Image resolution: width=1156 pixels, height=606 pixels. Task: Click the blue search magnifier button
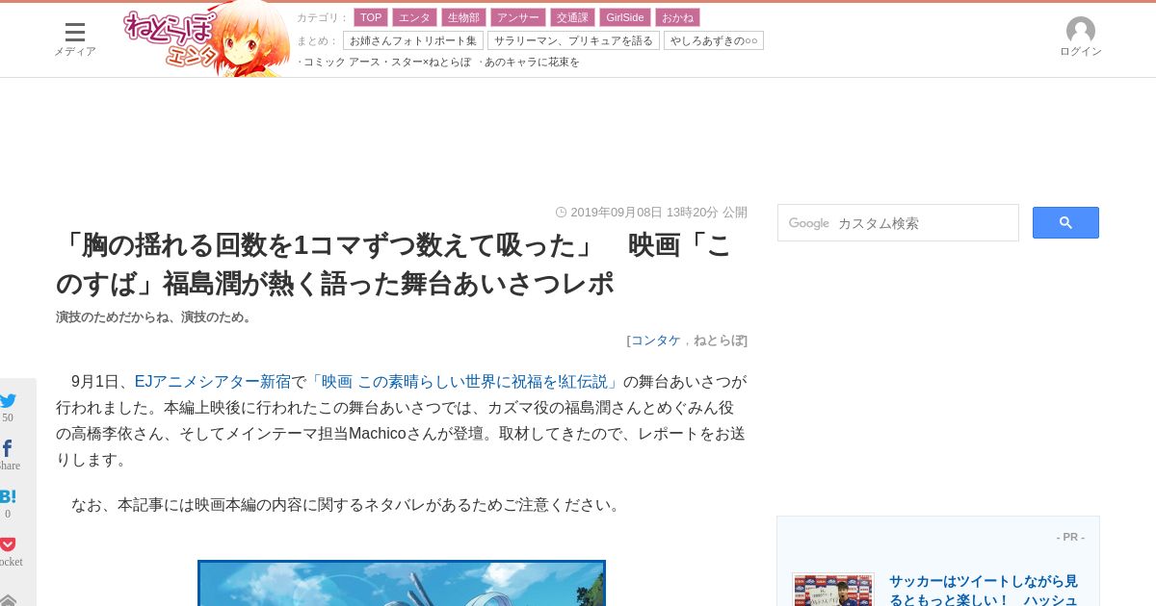(x=1065, y=223)
